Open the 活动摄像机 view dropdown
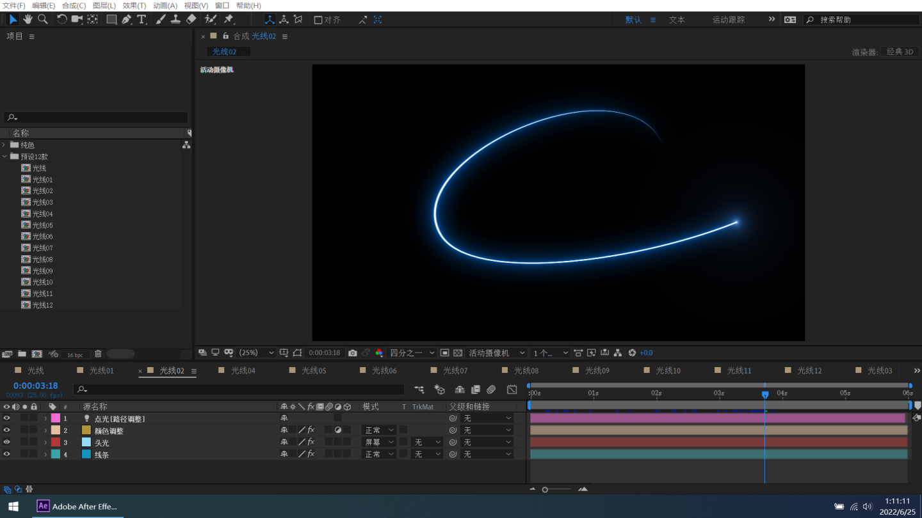 tap(496, 353)
